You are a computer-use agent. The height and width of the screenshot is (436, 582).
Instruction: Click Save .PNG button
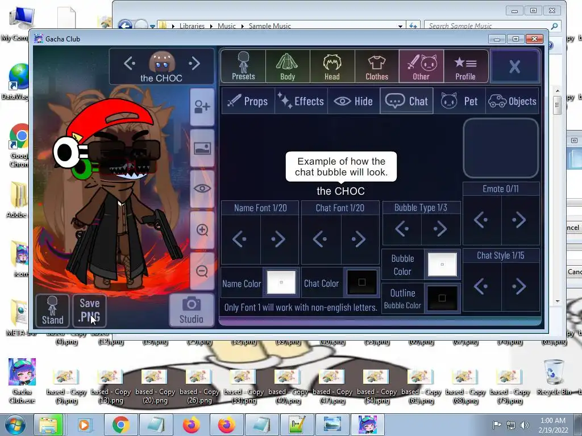point(89,311)
